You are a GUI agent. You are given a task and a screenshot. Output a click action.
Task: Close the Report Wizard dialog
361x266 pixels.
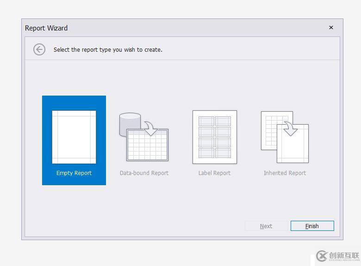(x=331, y=28)
